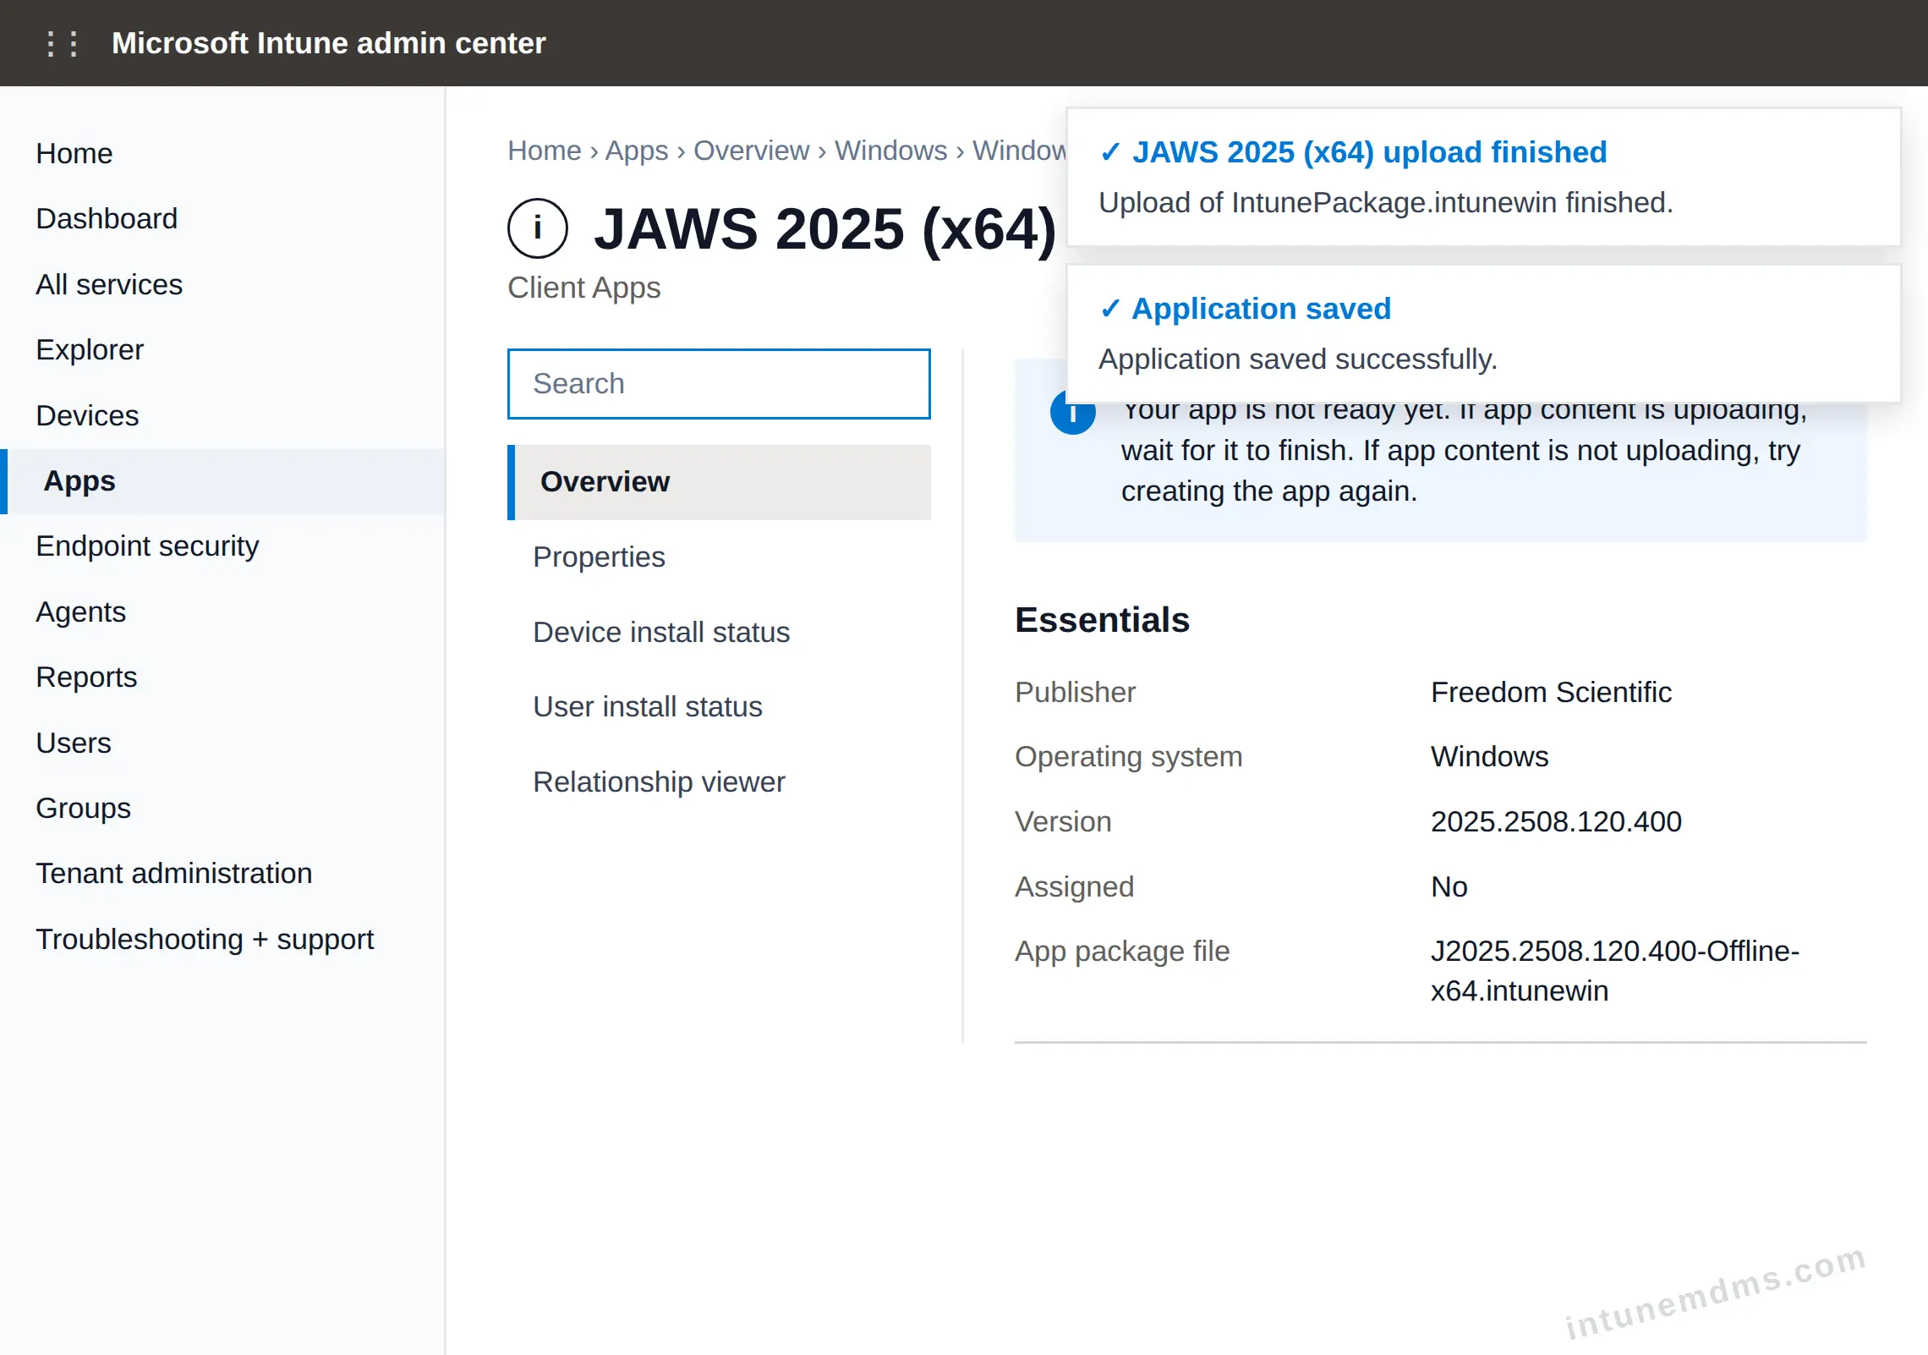Click the Home breadcrumb link
The height and width of the screenshot is (1355, 1928).
point(545,150)
